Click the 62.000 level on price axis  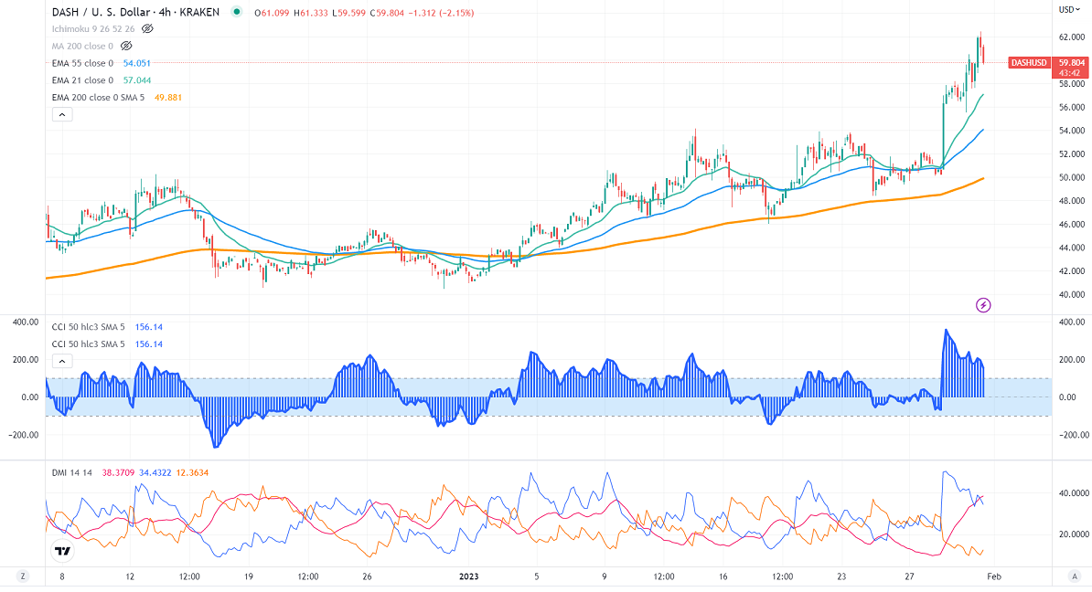coord(1072,37)
